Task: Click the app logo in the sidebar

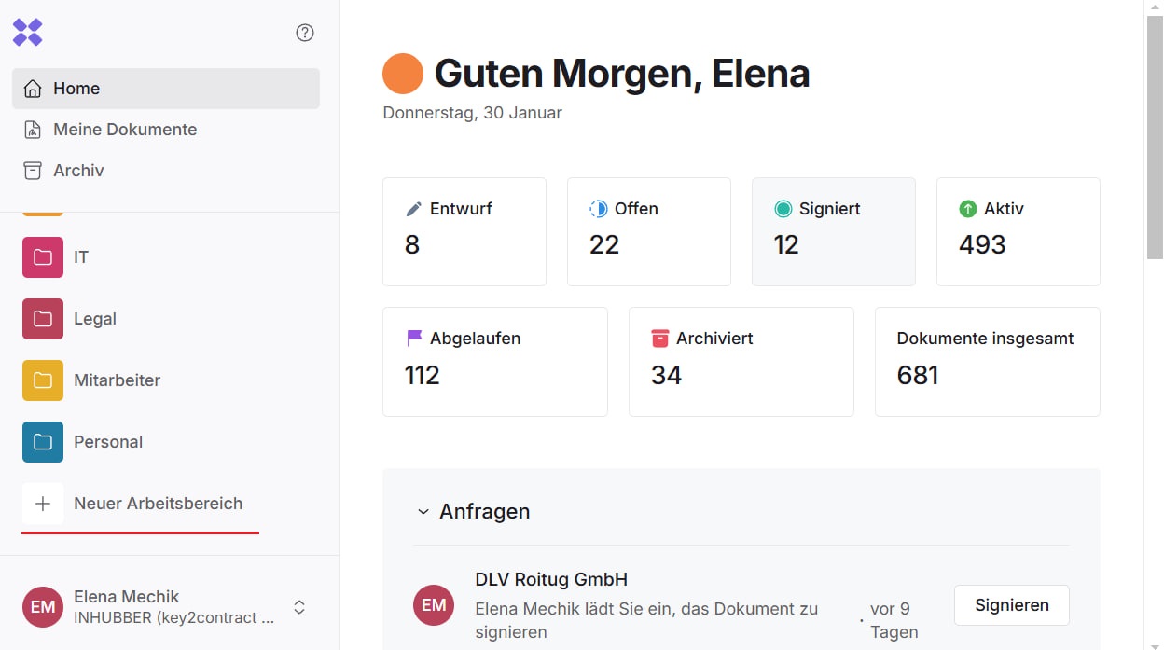Action: click(x=28, y=33)
